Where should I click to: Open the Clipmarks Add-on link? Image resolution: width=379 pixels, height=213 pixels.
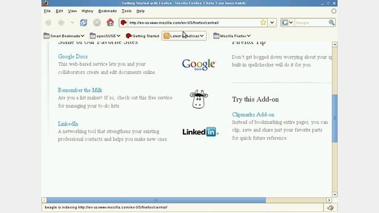coord(253,114)
